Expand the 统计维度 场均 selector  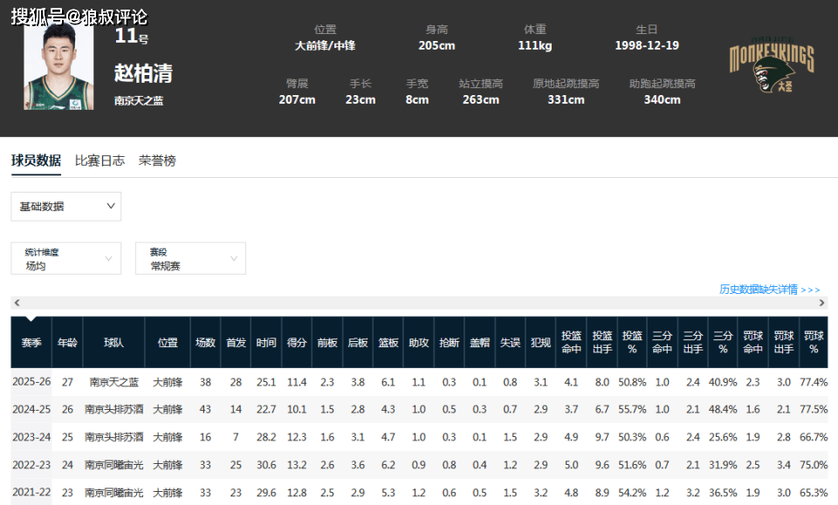pyautogui.click(x=65, y=258)
